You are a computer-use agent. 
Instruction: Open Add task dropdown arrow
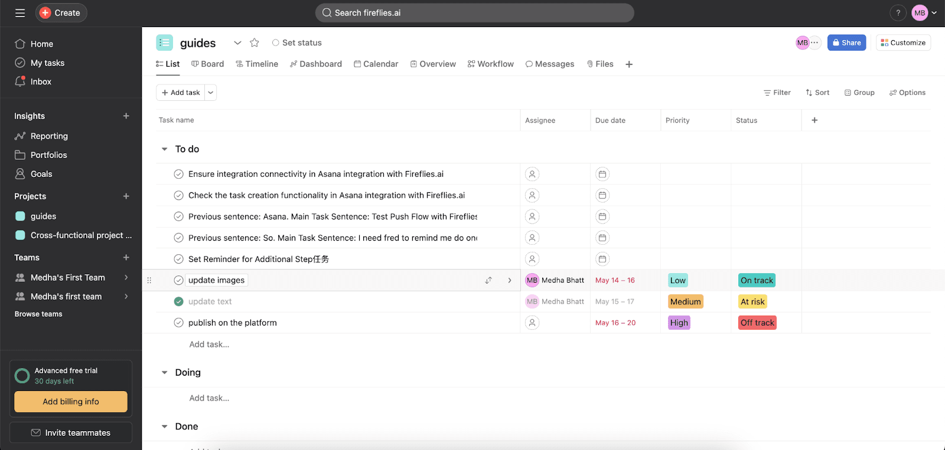[211, 93]
